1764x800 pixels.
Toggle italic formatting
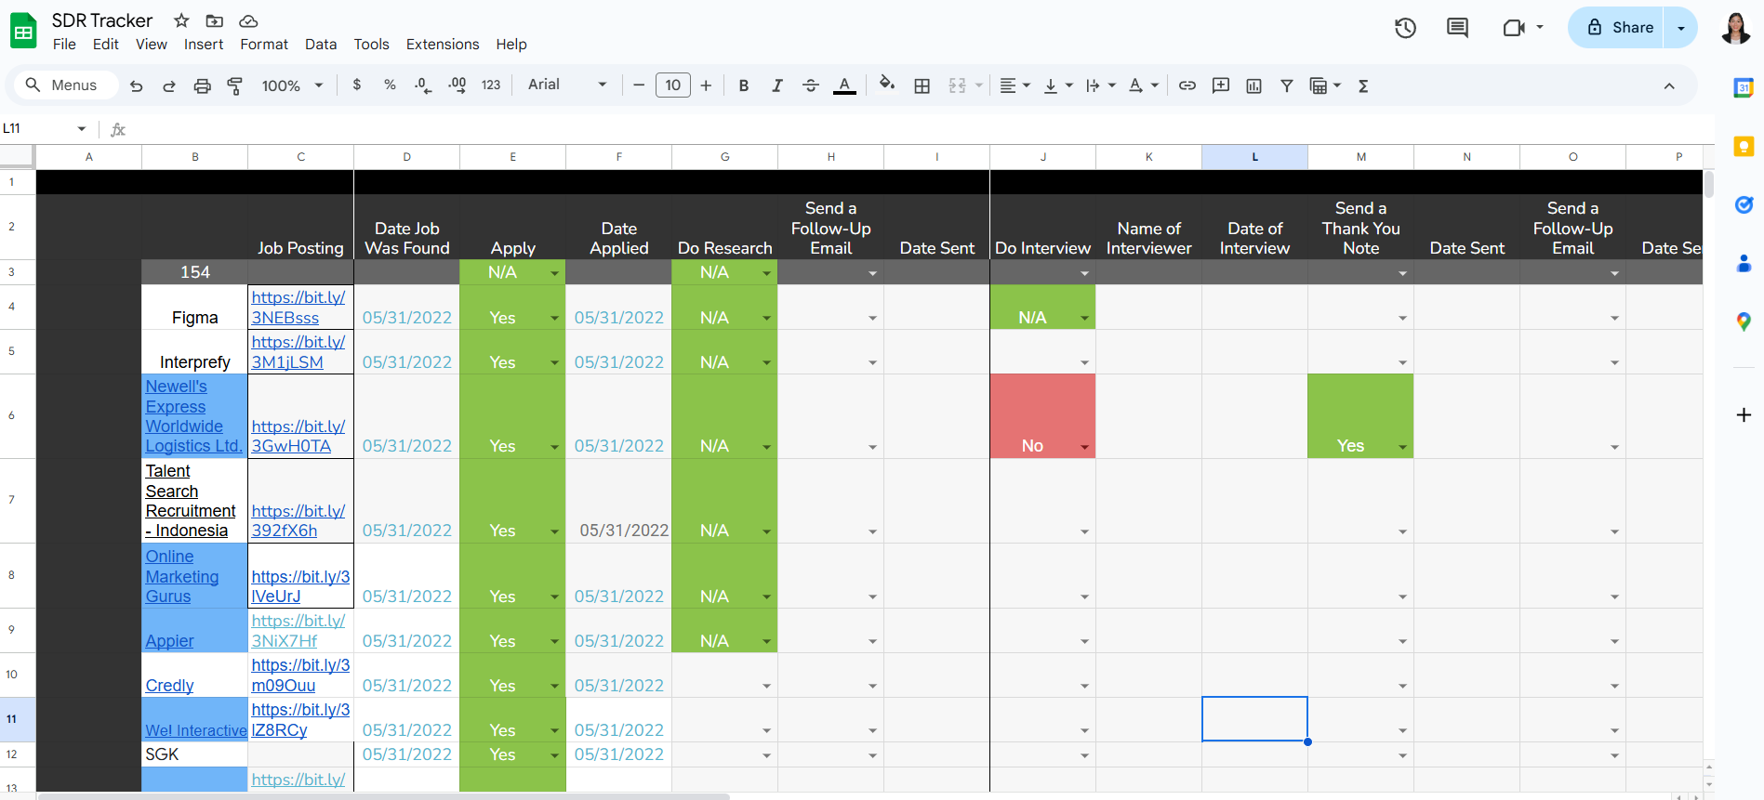(x=777, y=85)
